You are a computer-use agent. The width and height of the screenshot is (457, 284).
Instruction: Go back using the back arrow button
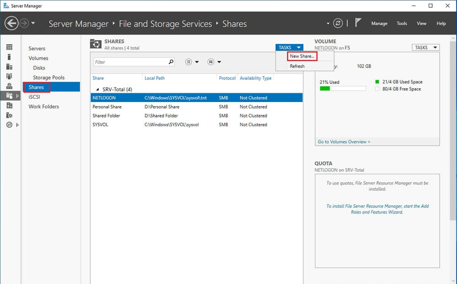(12, 23)
